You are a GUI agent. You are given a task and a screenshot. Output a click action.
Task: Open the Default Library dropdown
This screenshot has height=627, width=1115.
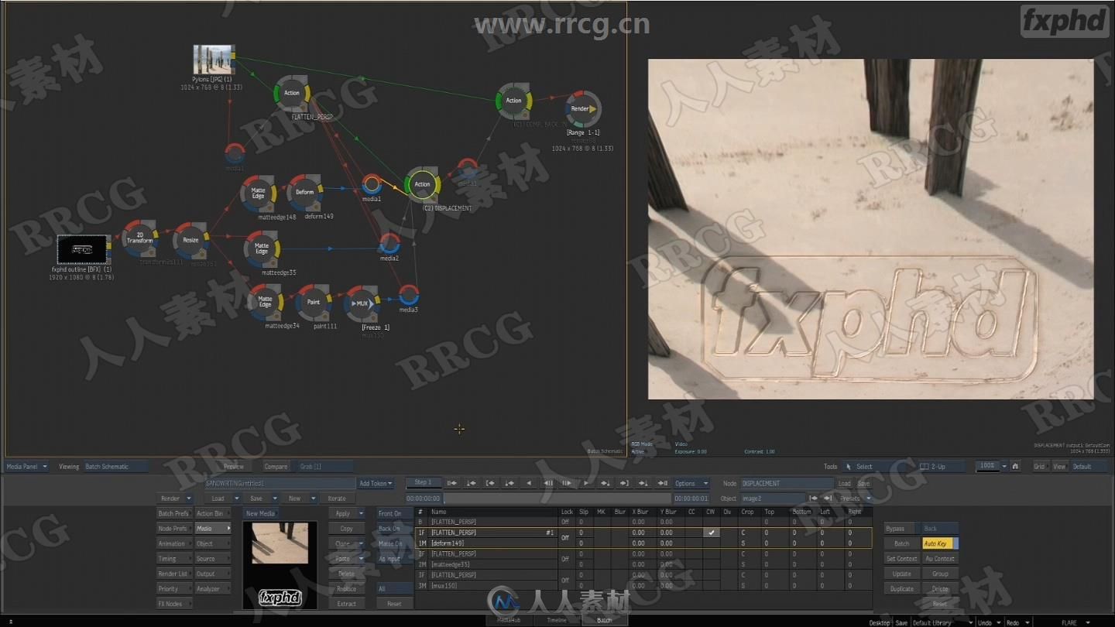click(x=942, y=622)
